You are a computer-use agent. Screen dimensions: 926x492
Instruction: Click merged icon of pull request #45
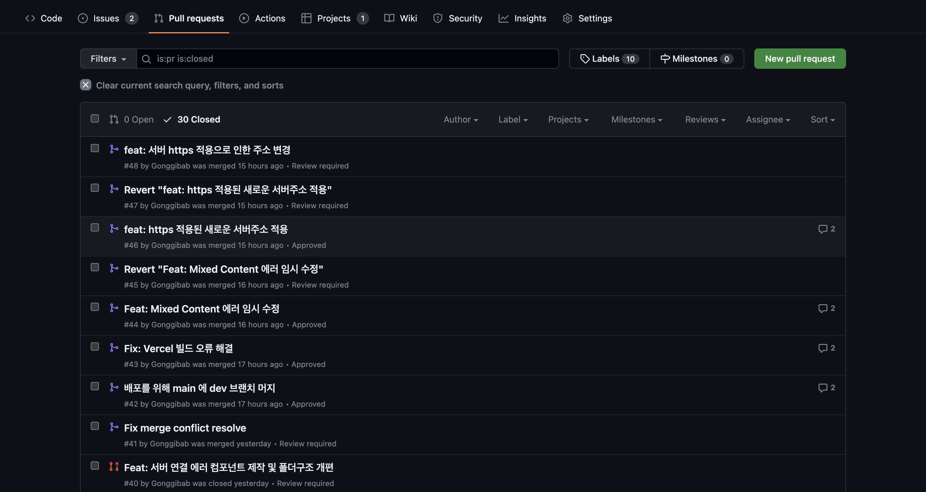[x=114, y=268]
